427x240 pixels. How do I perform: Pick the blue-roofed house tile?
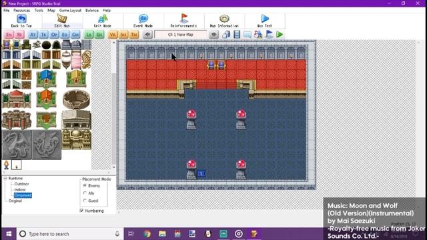coord(46,79)
